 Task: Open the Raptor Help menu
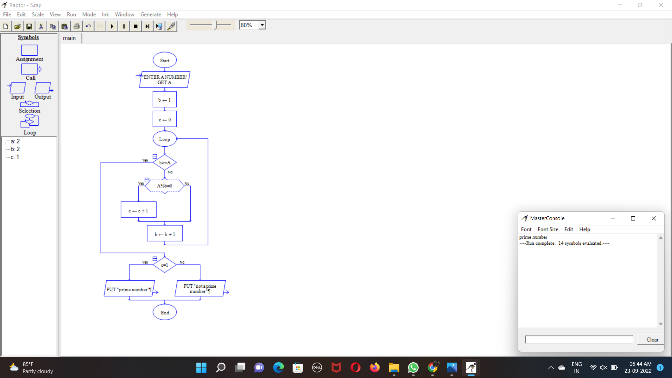coord(173,14)
